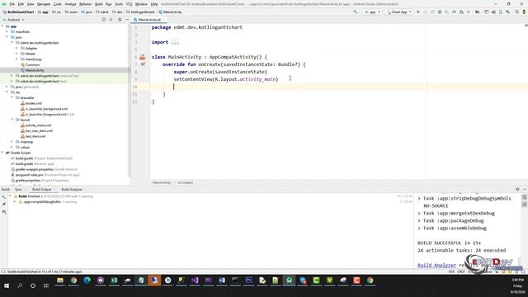Click the class gutter icon beside MainActivity
The image size is (528, 297).
[x=143, y=57]
